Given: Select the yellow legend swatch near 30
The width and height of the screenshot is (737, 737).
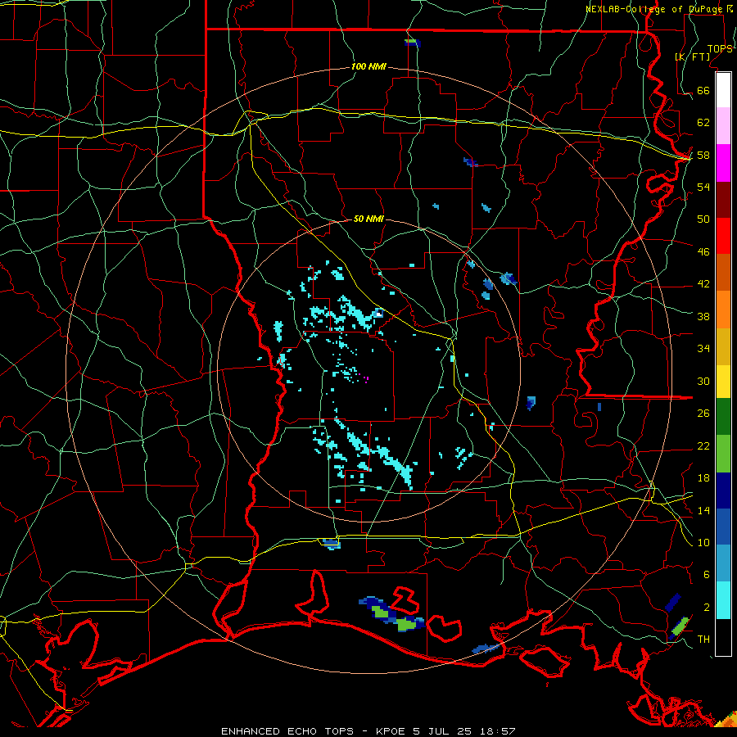Looking at the screenshot, I should [723, 382].
